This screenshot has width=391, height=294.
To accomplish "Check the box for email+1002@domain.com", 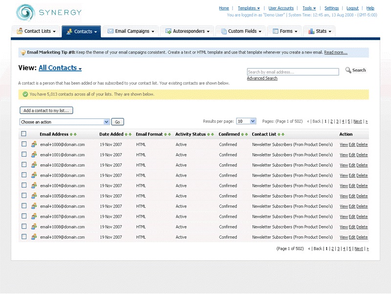I will tap(23, 165).
